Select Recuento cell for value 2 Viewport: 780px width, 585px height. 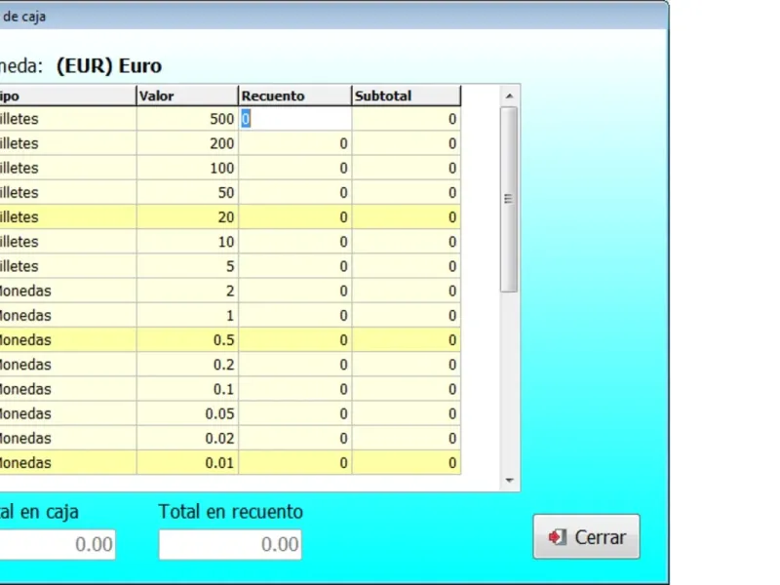pyautogui.click(x=295, y=291)
